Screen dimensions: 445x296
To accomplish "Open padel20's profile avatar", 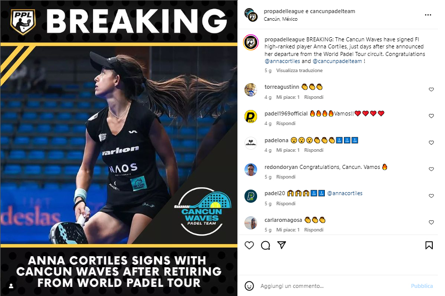I will [251, 196].
